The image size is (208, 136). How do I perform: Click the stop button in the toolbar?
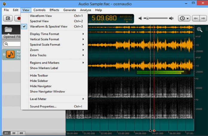8,18
